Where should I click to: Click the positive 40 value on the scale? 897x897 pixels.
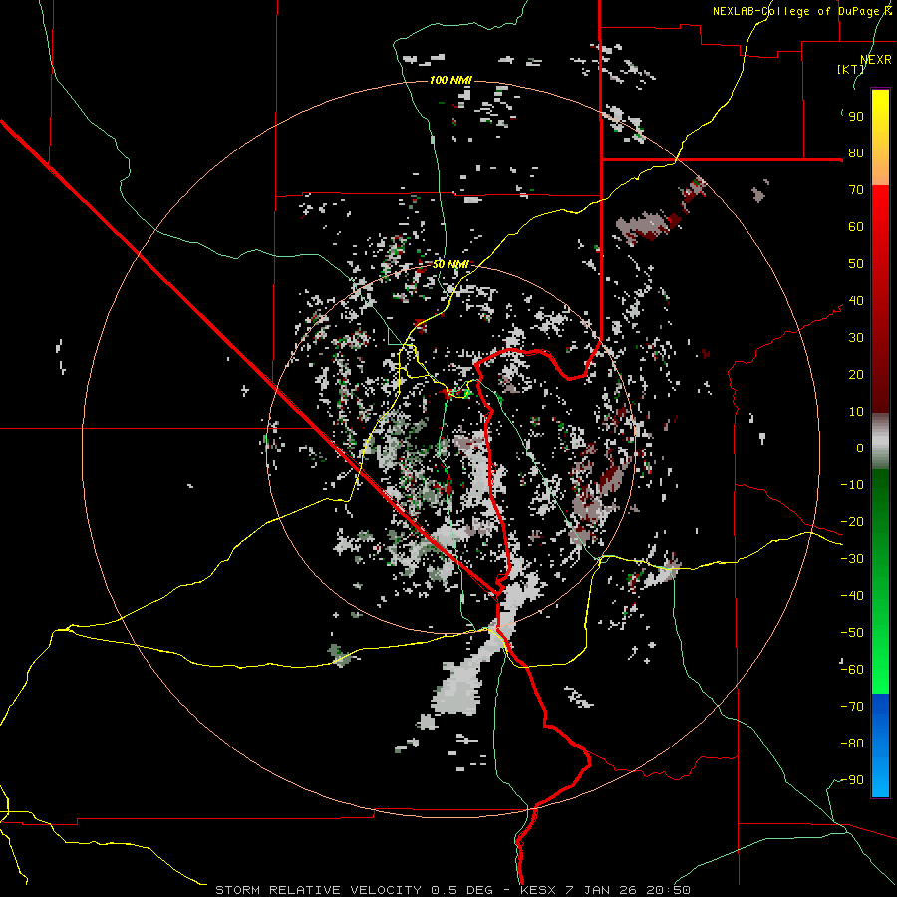(856, 301)
